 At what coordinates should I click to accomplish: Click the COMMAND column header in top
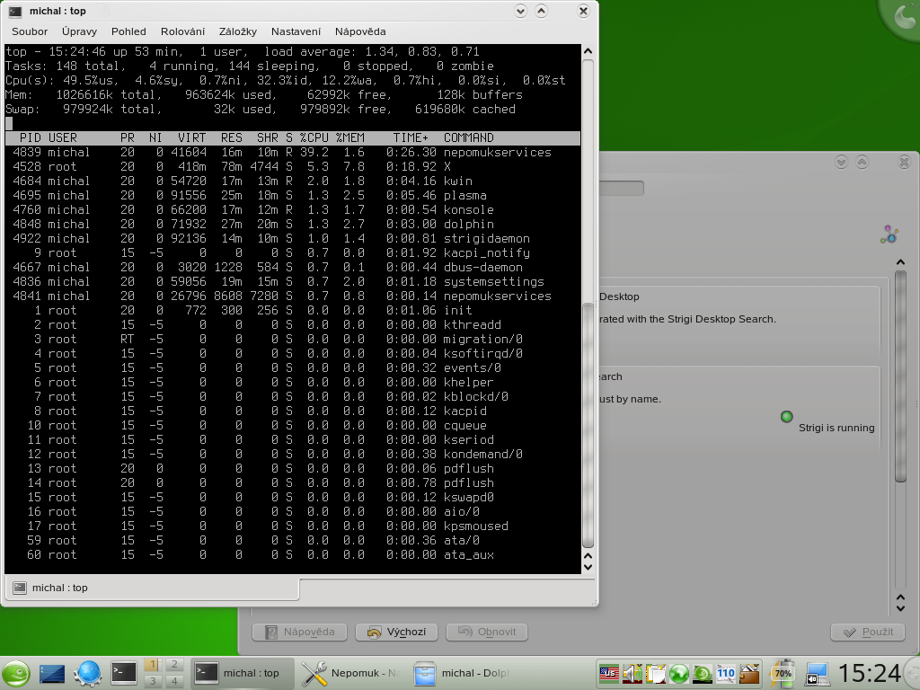[469, 137]
